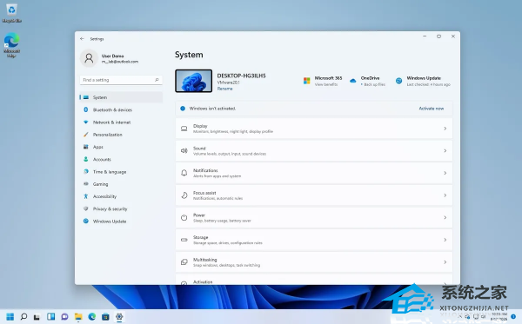Open the Apps settings category
The image size is (522, 324).
coord(121,147)
